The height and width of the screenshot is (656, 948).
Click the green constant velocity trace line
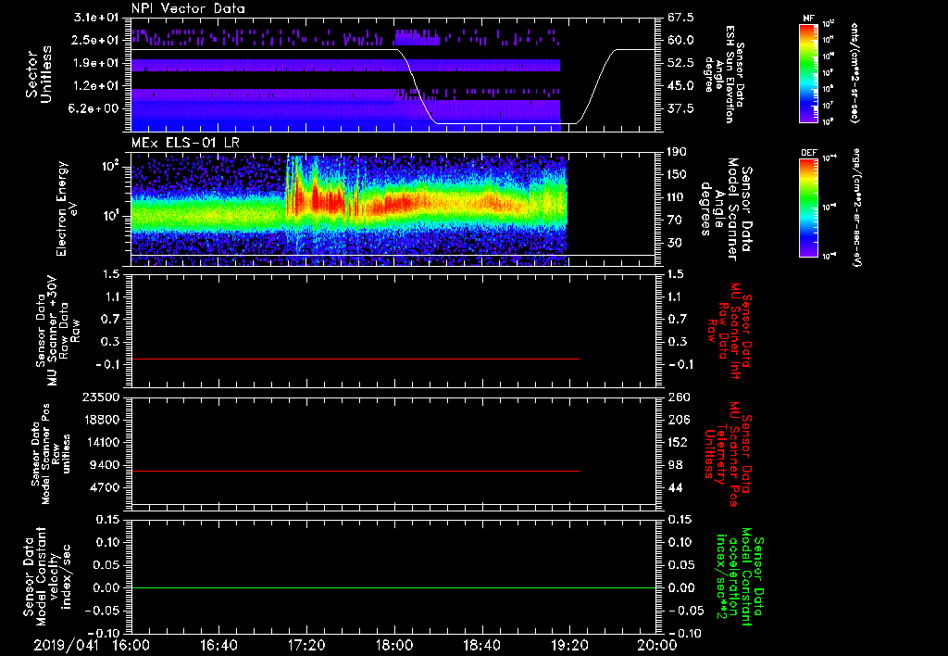coord(389,588)
